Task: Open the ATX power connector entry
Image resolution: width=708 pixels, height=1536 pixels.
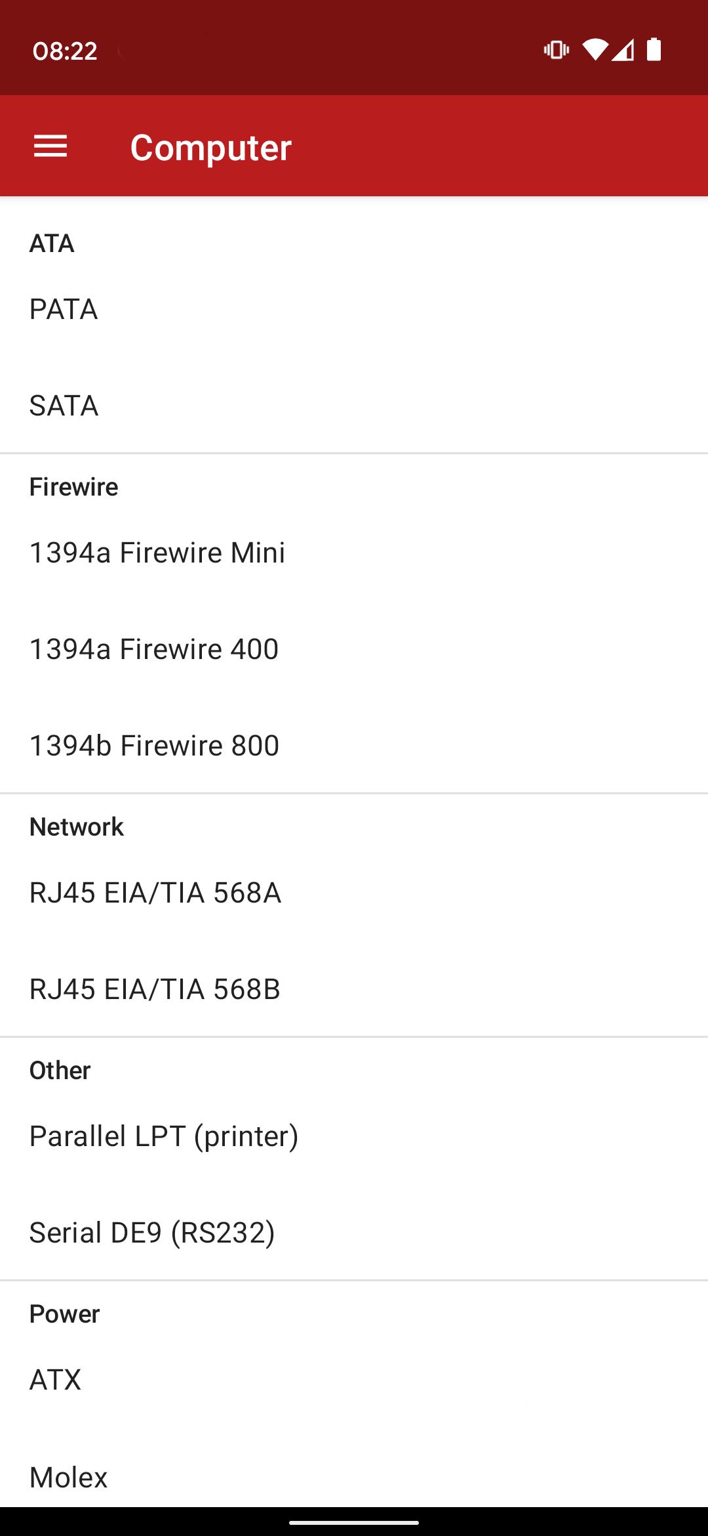Action: point(354,1380)
